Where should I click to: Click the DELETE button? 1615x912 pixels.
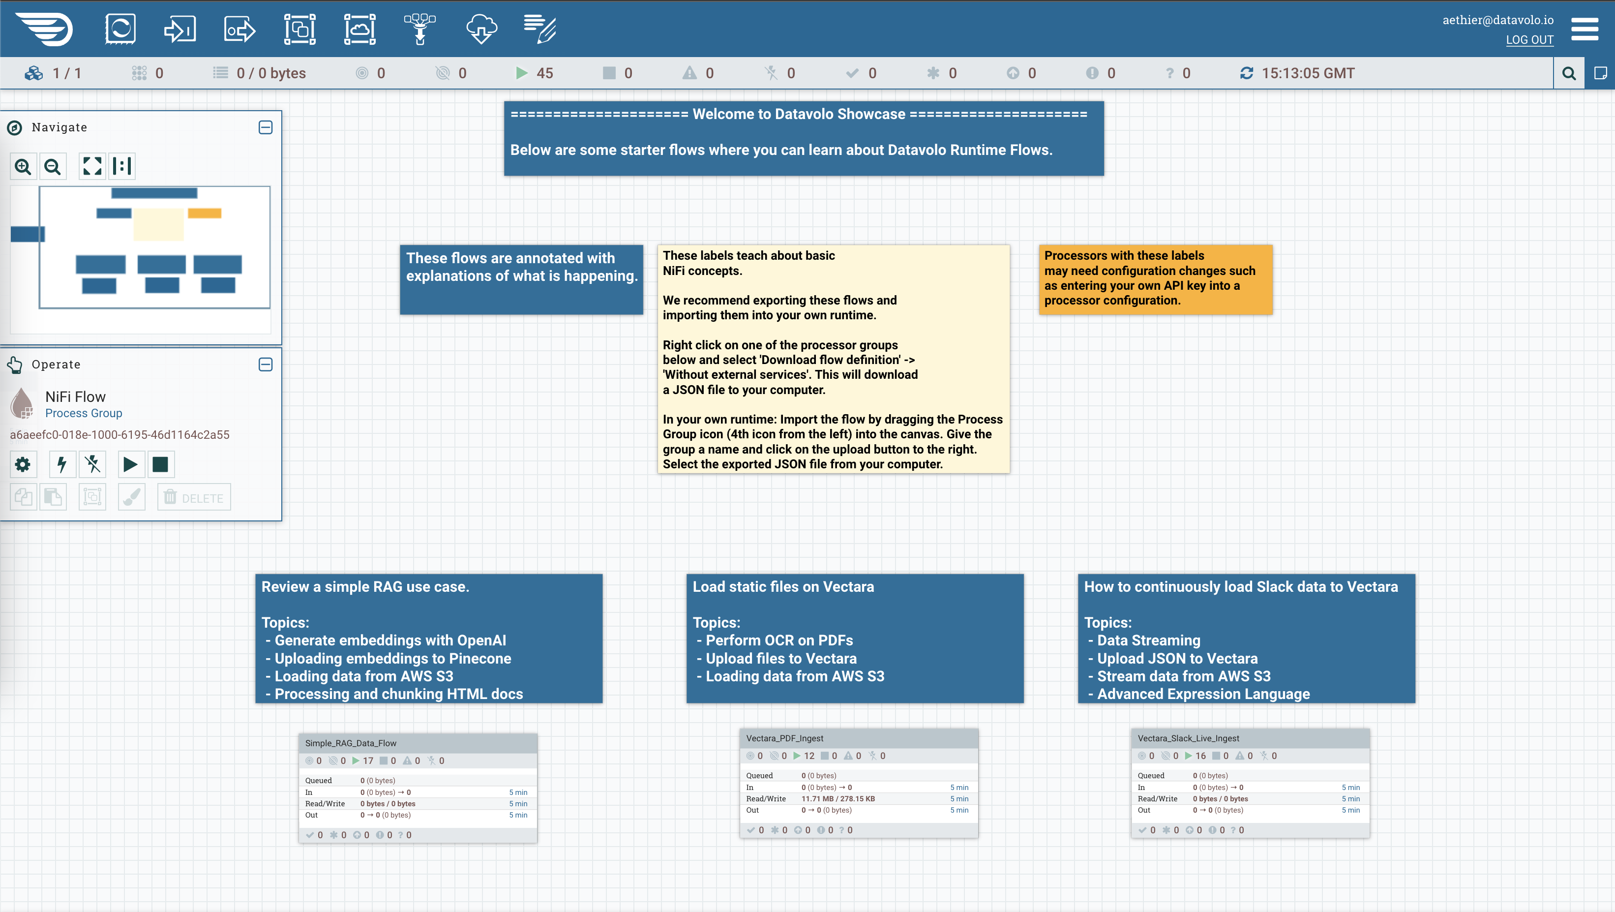click(194, 497)
